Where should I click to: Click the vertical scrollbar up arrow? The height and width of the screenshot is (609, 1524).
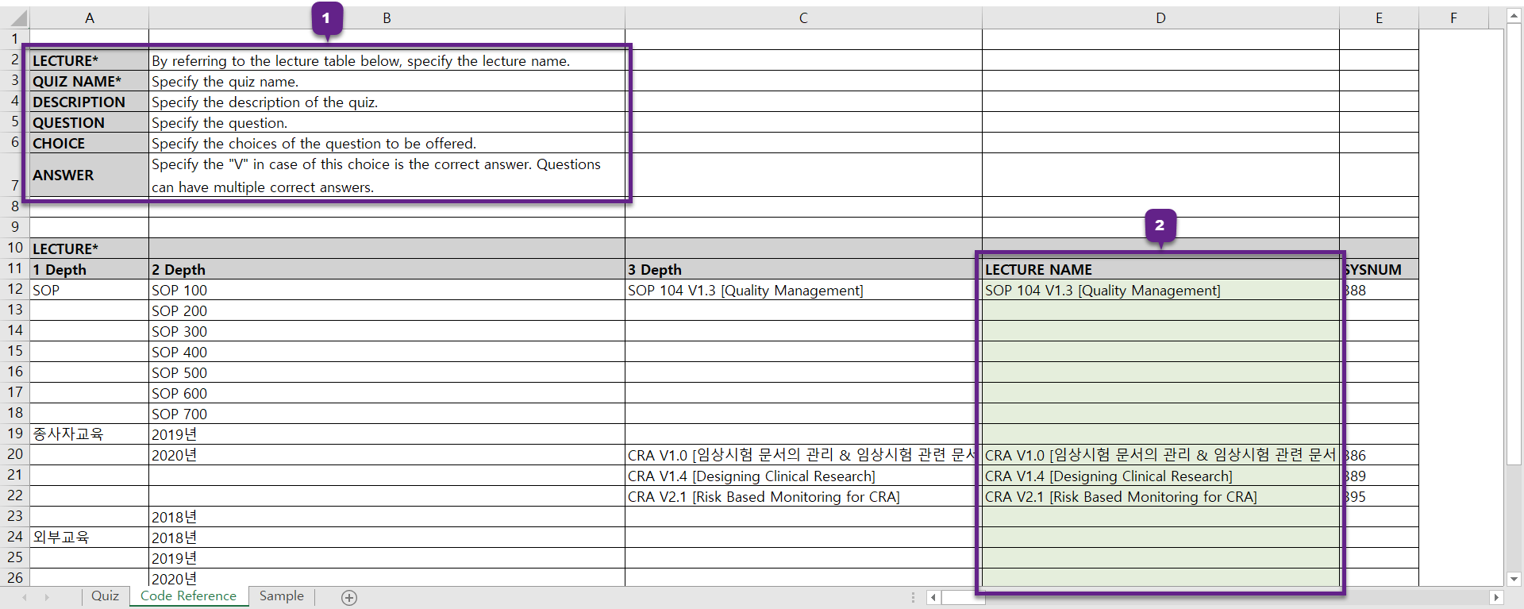point(1514,16)
